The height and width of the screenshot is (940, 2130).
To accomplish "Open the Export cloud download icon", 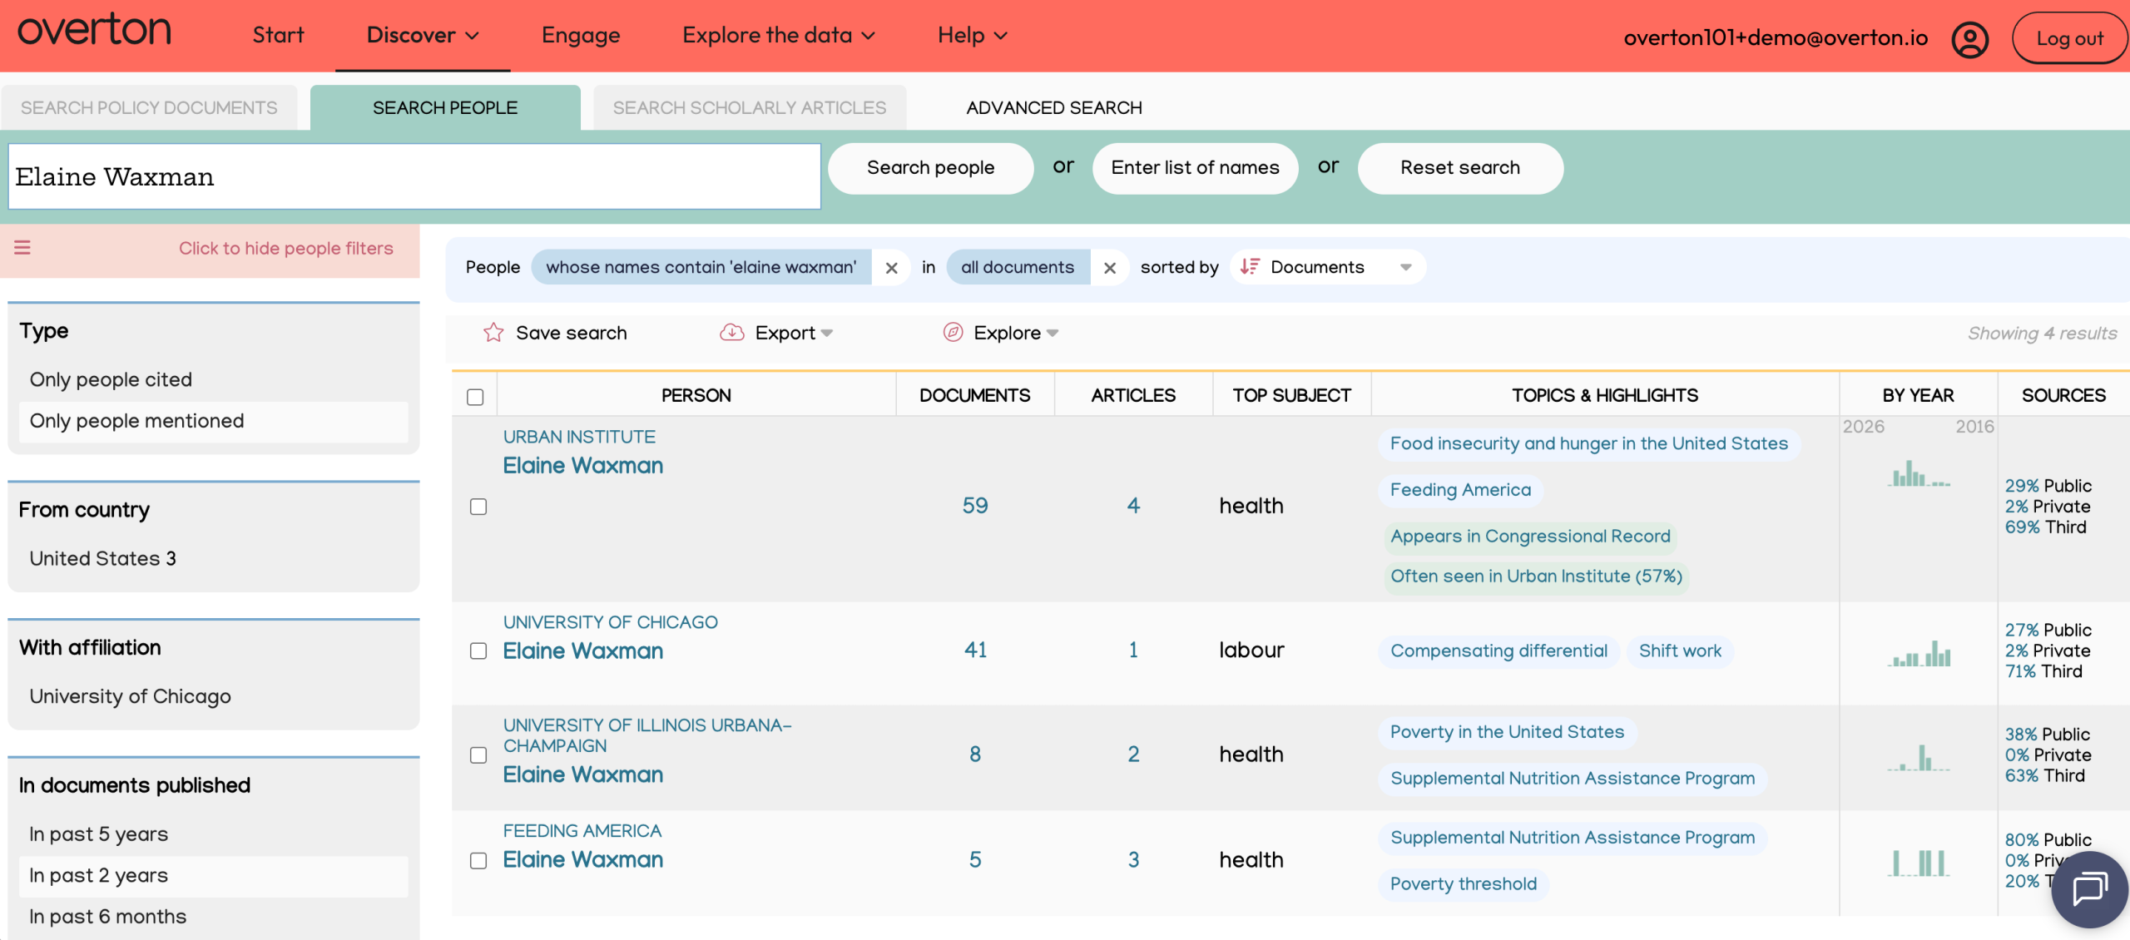I will coord(730,333).
